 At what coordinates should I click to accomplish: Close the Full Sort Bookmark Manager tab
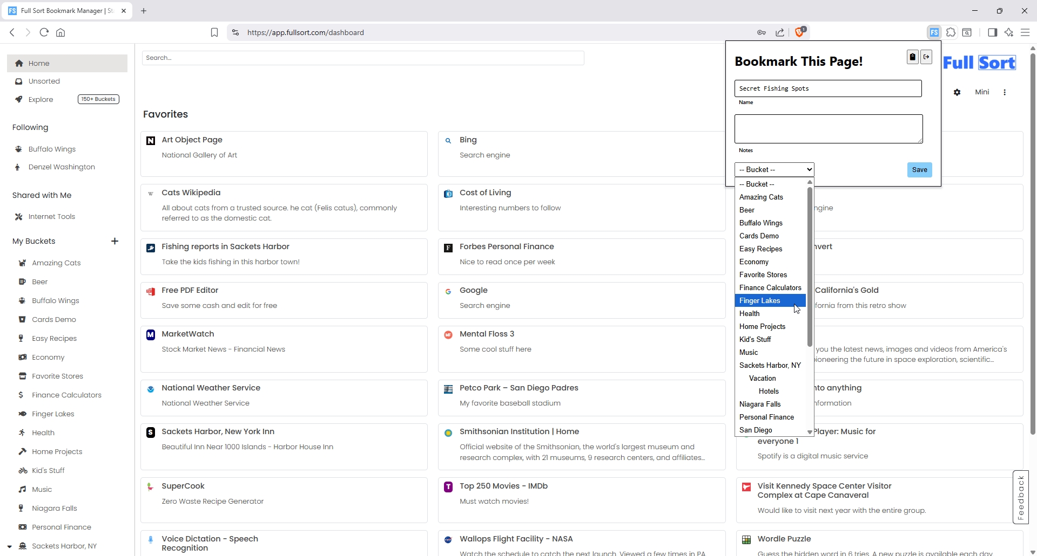pos(124,11)
